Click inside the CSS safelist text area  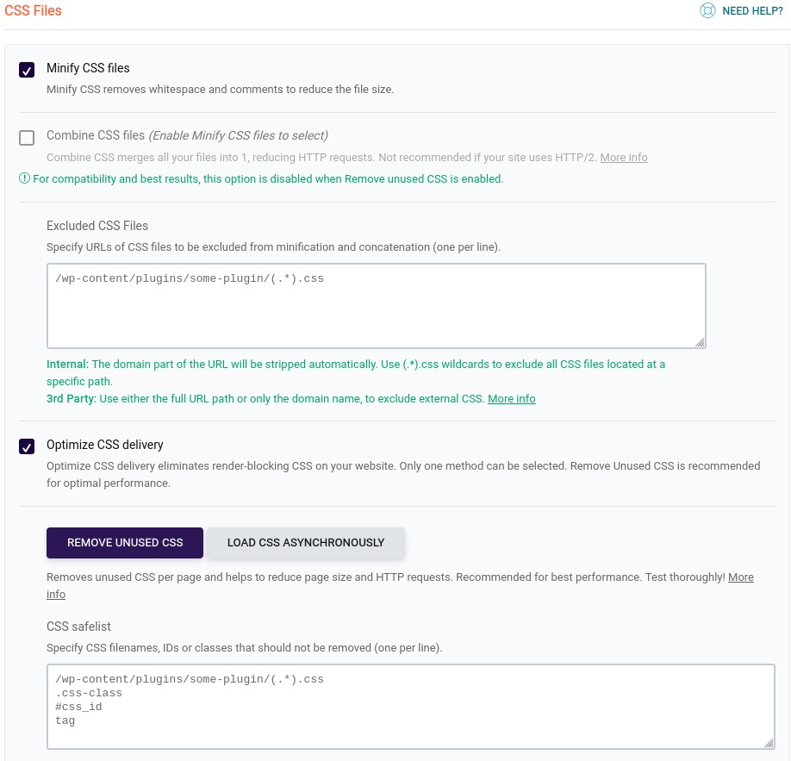(411, 707)
